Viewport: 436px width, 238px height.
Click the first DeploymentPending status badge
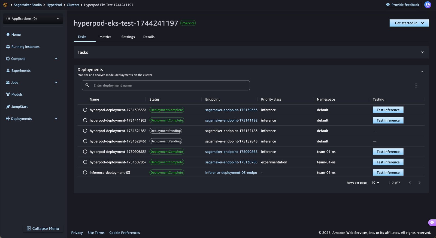(166, 131)
